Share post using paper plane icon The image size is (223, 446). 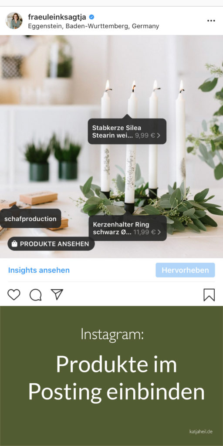tap(57, 294)
